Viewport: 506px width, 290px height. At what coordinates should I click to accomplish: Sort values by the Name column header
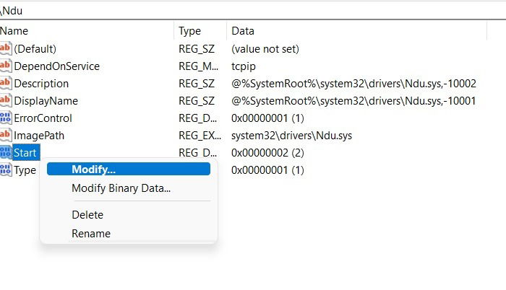pyautogui.click(x=87, y=31)
